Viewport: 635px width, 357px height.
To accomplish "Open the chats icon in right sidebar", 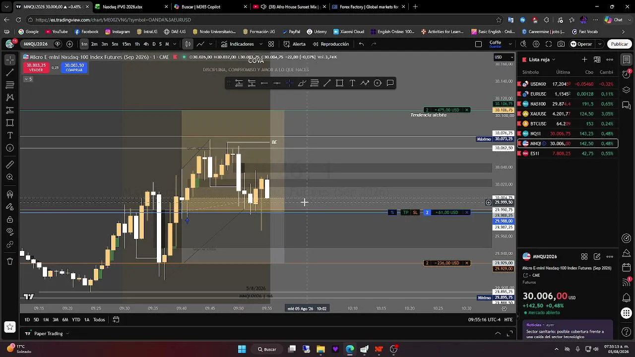I will 627,105.
